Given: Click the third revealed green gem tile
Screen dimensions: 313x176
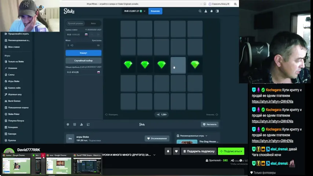Looking at the screenshot, I should click(161, 65).
